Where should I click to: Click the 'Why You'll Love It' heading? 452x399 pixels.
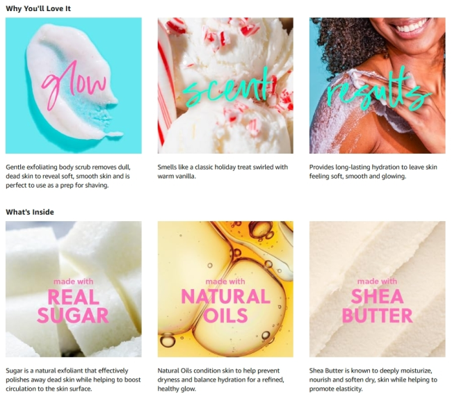[x=38, y=8]
